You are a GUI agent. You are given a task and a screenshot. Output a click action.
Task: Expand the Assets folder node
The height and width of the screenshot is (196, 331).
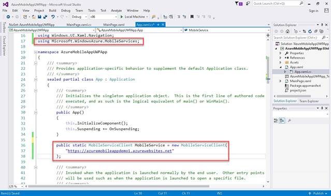point(280,63)
